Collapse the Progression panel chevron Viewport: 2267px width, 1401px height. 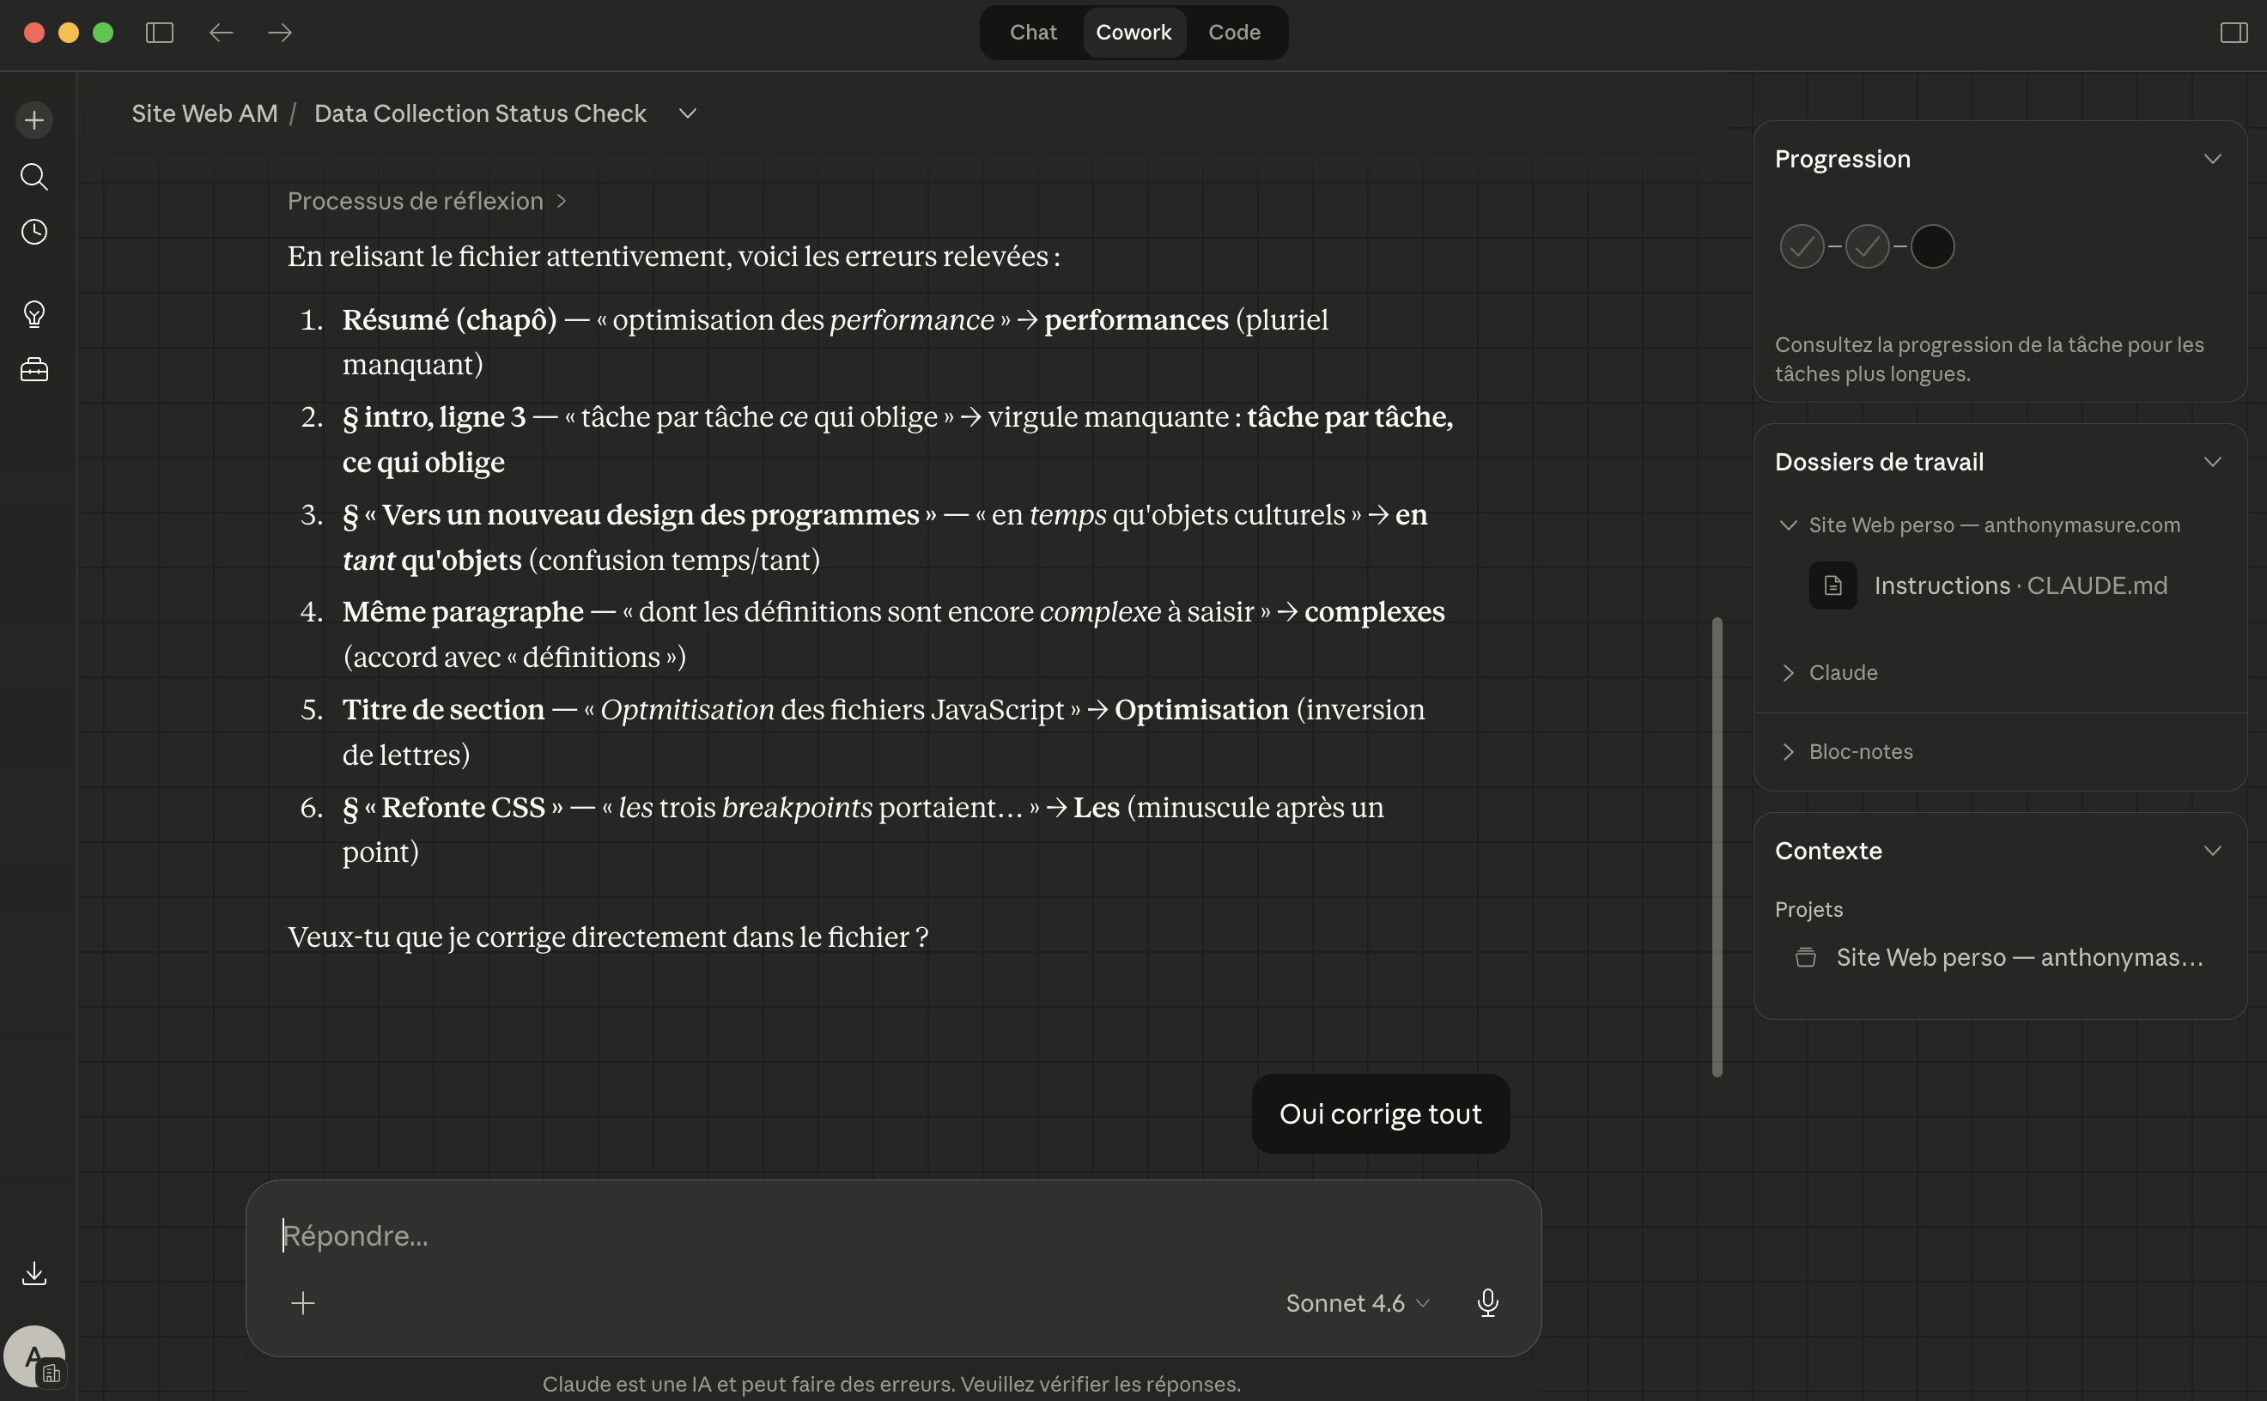coord(2212,159)
